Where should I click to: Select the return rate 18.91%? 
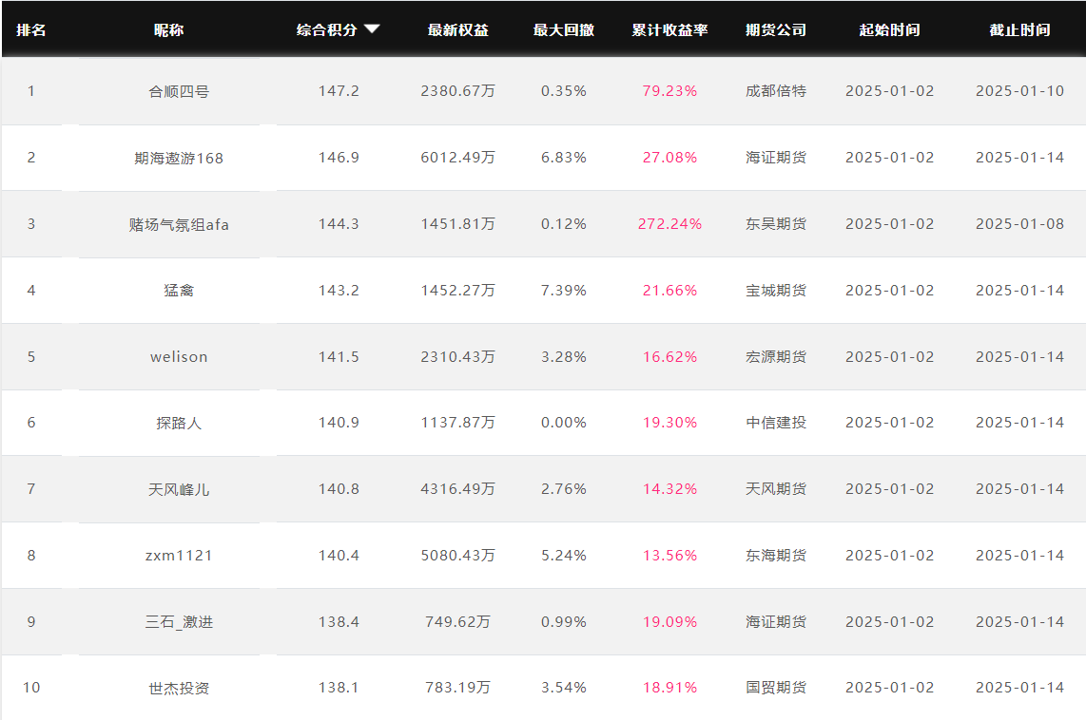pos(669,688)
